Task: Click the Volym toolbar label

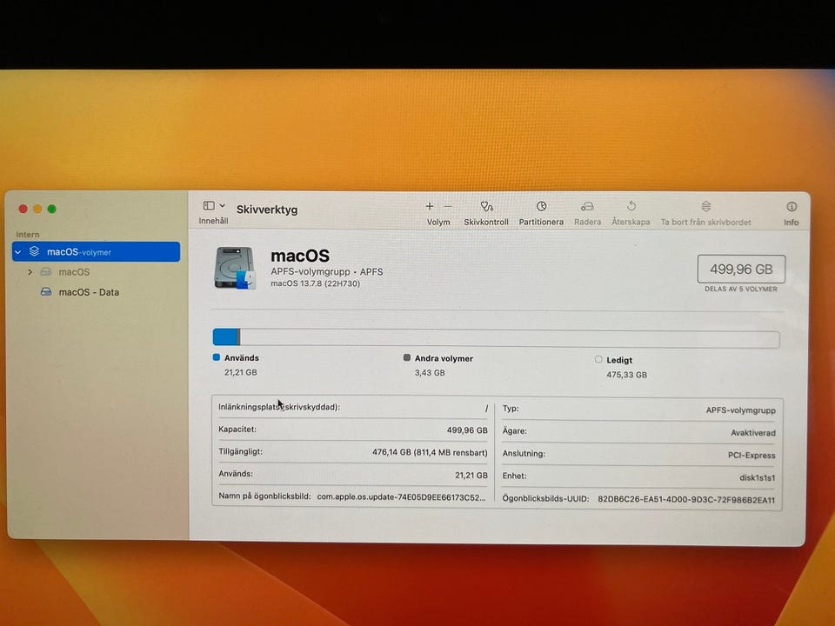Action: 438,222
